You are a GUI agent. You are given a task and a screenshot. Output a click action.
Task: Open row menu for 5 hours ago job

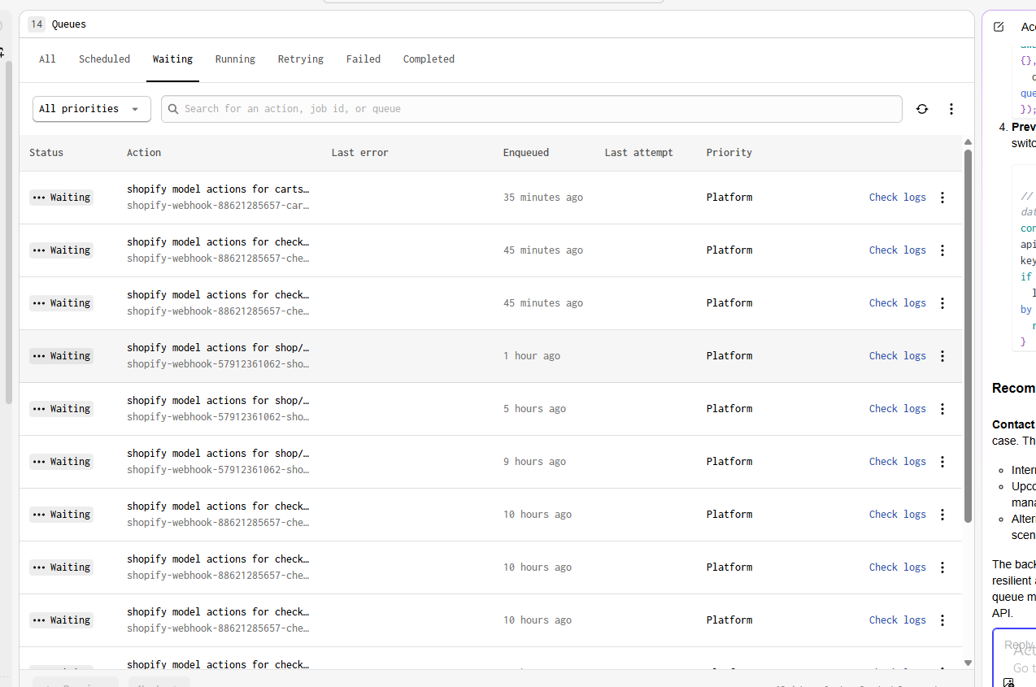point(942,409)
